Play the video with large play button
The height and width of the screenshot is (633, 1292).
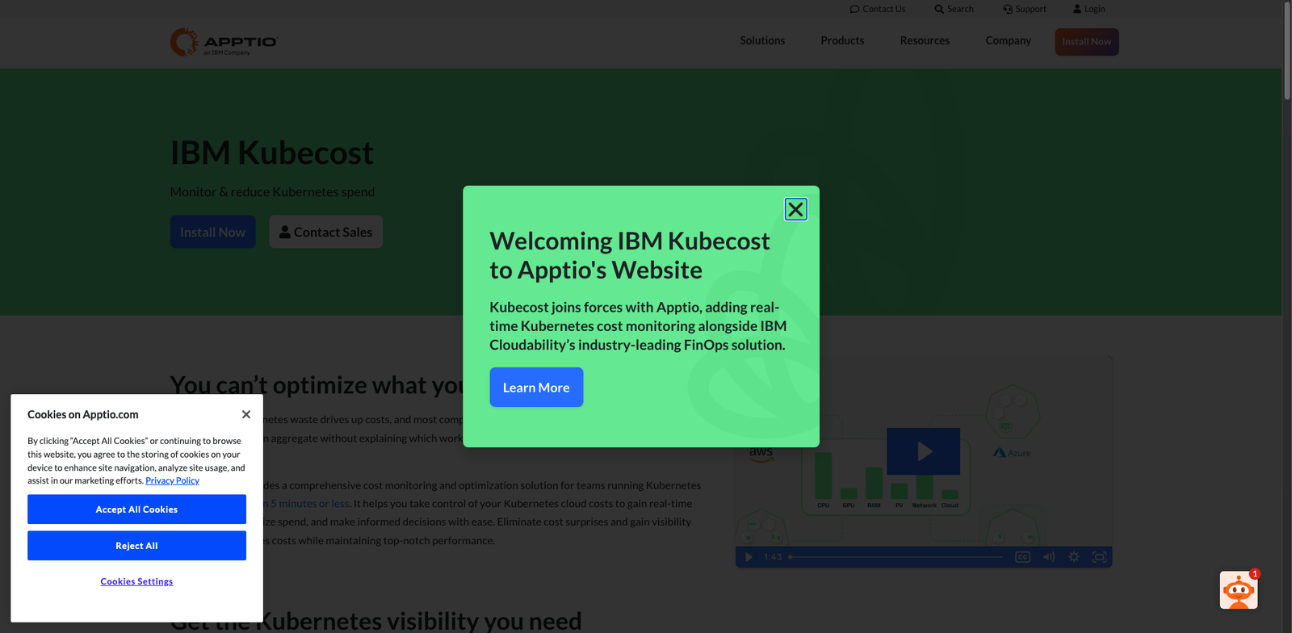point(924,451)
